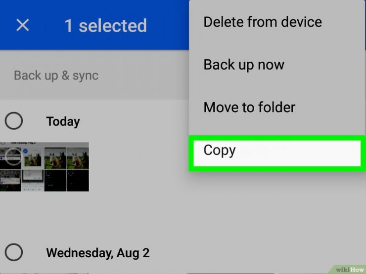This screenshot has width=366, height=274.
Task: Open the last dark thumbnail in the bottom row
Action: click(x=78, y=181)
